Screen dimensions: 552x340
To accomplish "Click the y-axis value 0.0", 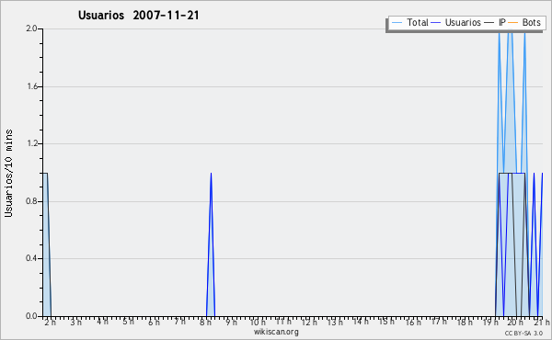I will 31,316.
